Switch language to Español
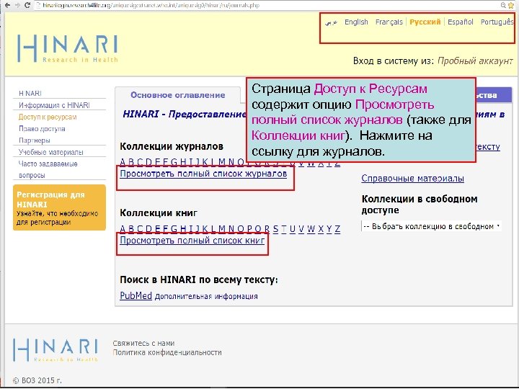The image size is (519, 389). coord(461,22)
